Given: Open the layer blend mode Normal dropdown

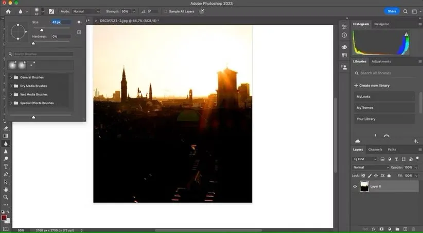Looking at the screenshot, I should click(x=372, y=168).
